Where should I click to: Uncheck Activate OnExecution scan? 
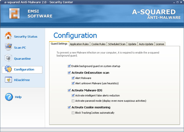pos(69,73)
